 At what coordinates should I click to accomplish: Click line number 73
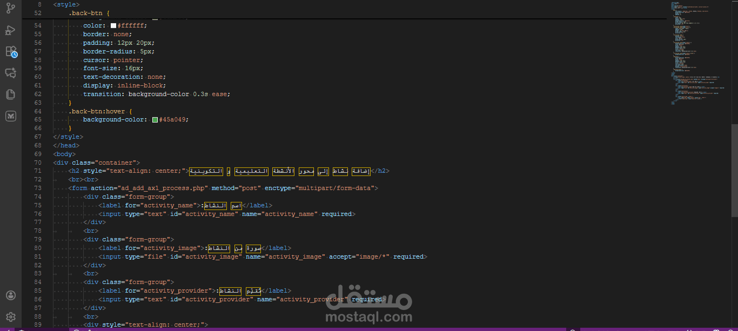pyautogui.click(x=38, y=188)
